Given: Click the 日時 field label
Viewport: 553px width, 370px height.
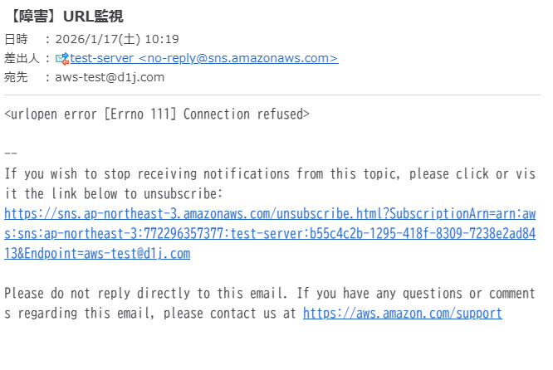Looking at the screenshot, I should 16,39.
